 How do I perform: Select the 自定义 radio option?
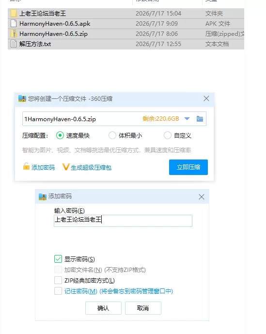167,135
